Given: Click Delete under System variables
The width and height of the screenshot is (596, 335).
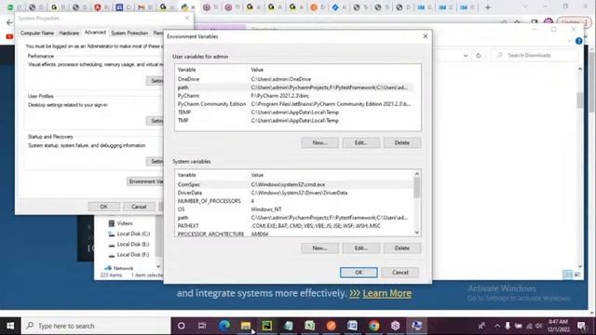Looking at the screenshot, I should 402,248.
